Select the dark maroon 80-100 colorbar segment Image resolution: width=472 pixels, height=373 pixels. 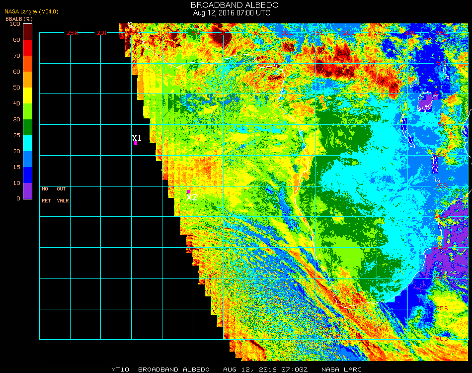click(27, 32)
